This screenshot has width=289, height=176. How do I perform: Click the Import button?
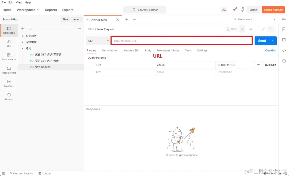[77, 19]
